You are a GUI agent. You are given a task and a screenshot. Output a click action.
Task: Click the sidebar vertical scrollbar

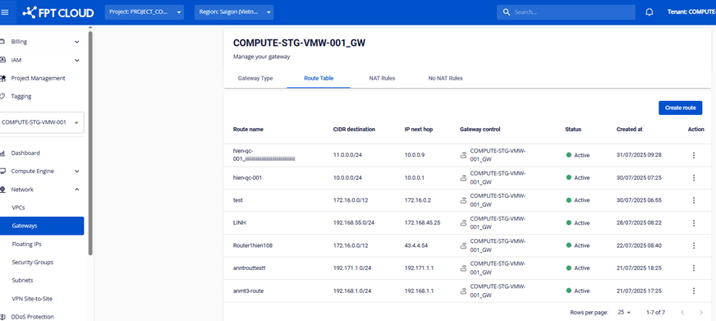90,144
